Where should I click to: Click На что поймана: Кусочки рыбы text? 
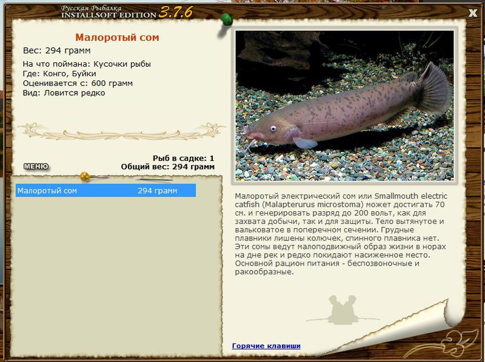[x=87, y=64]
